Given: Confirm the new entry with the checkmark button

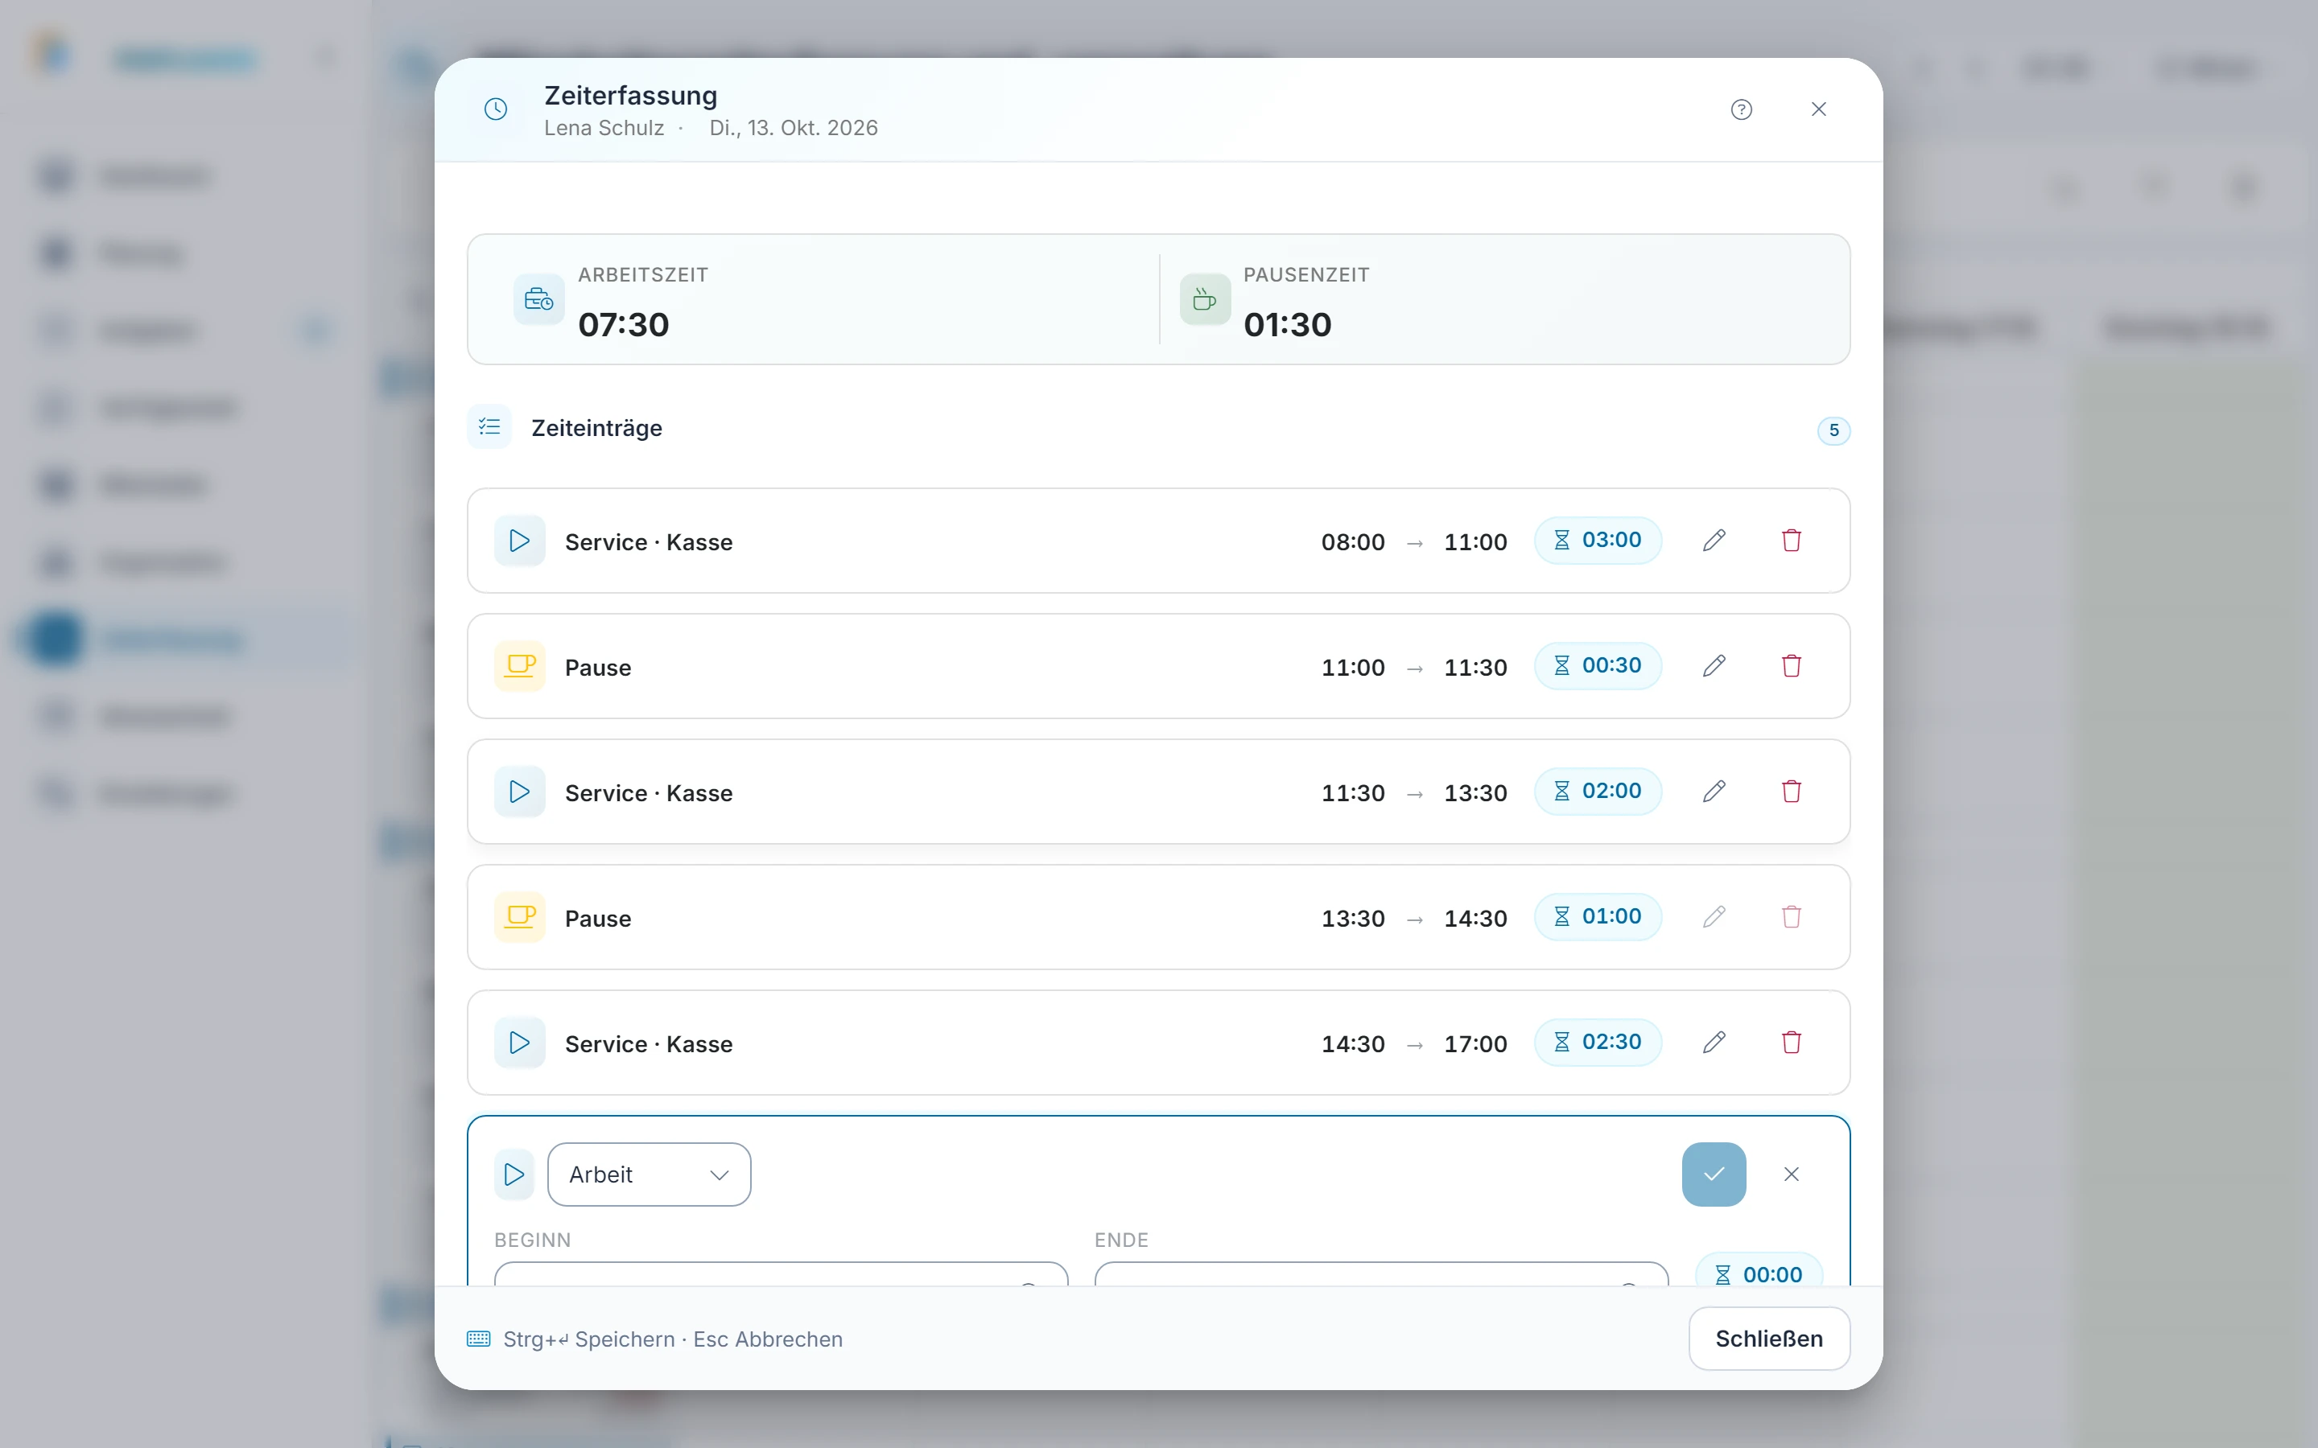Looking at the screenshot, I should click(x=1714, y=1174).
